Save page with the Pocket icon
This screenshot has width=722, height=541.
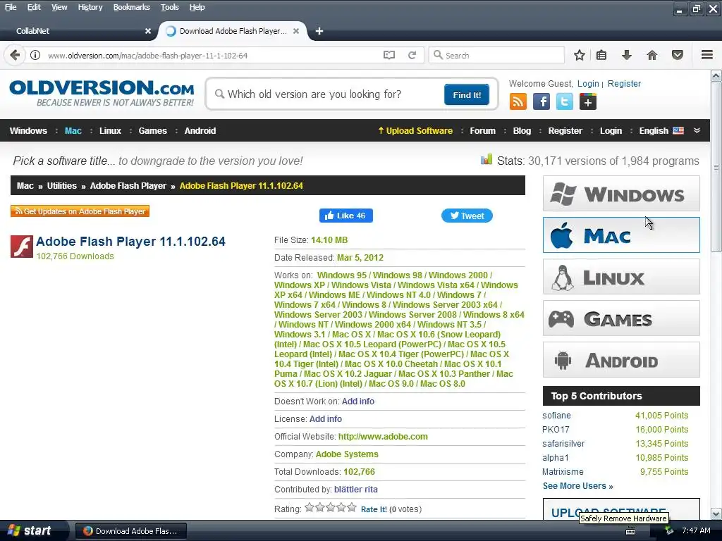(678, 55)
